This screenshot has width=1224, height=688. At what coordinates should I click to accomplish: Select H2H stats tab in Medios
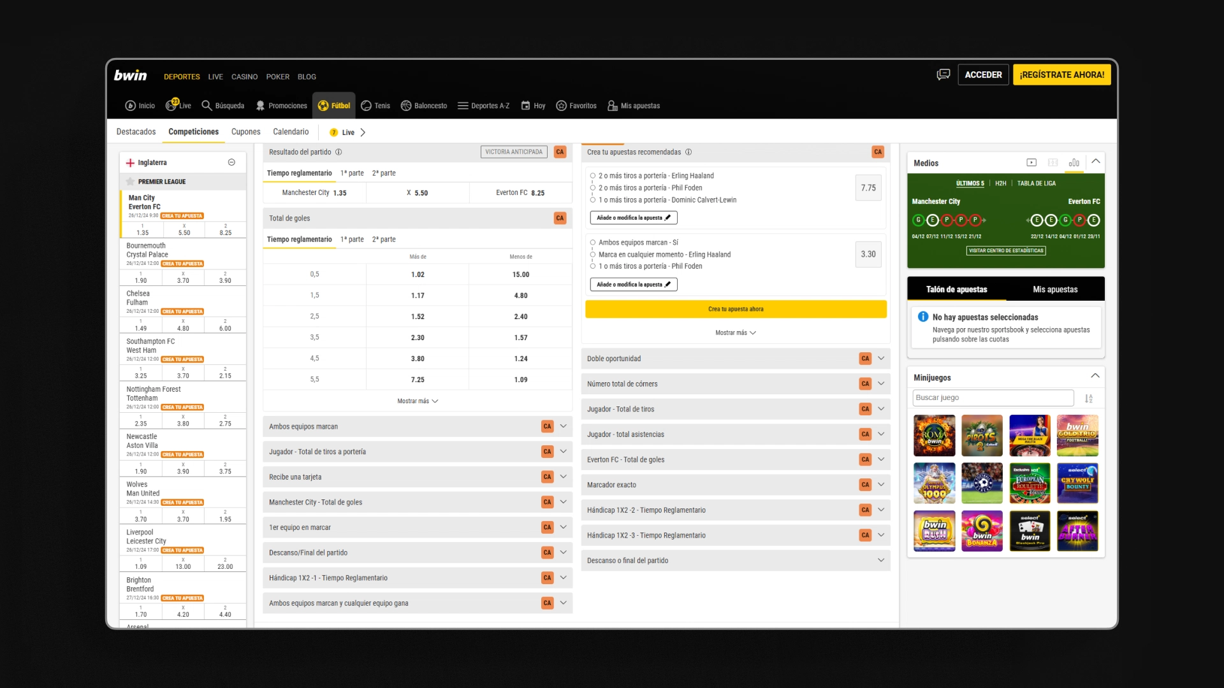click(x=1001, y=183)
